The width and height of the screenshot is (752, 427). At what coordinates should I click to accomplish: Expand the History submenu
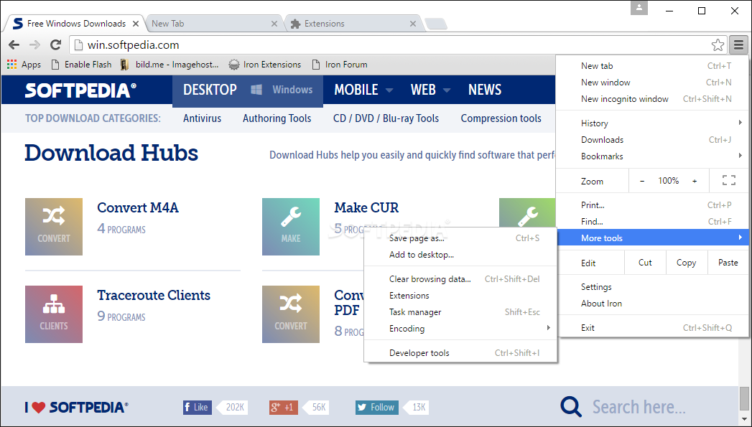tap(652, 123)
